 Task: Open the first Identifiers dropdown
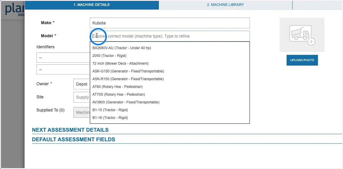click(x=63, y=58)
